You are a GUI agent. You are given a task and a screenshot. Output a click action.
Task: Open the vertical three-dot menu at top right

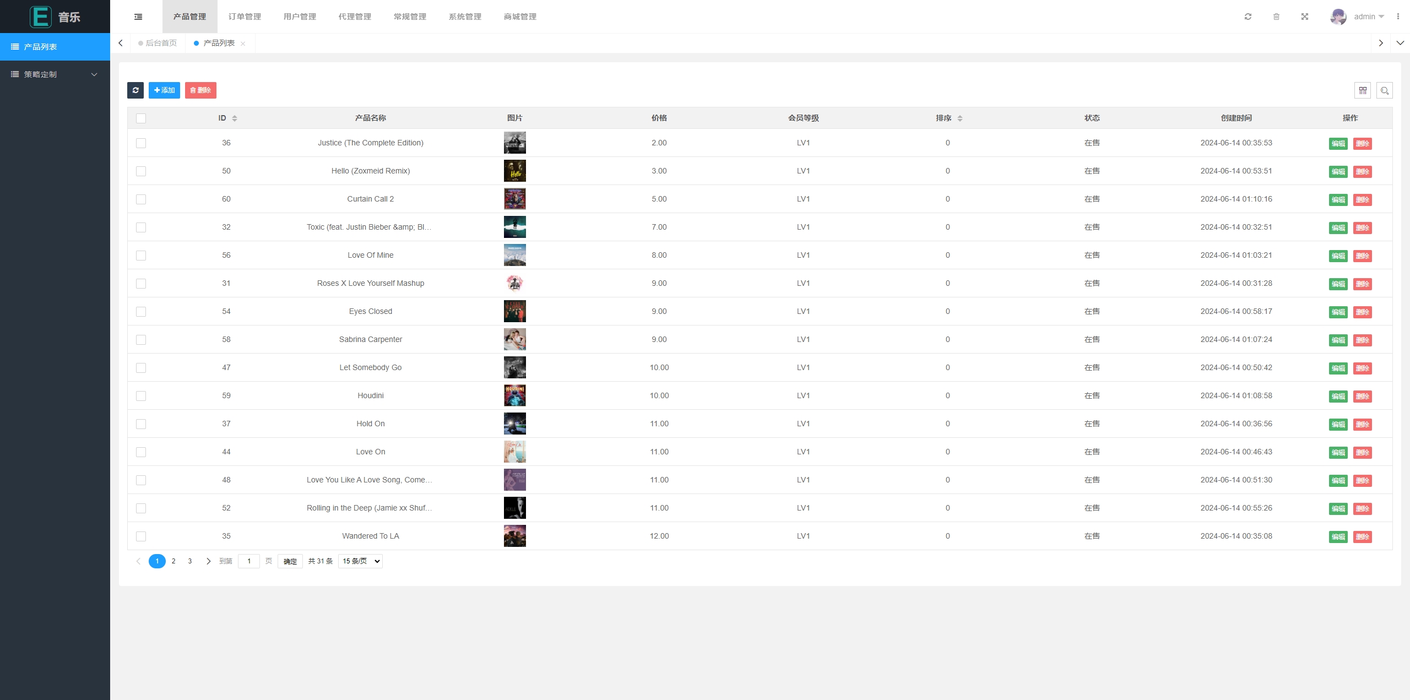click(x=1398, y=17)
